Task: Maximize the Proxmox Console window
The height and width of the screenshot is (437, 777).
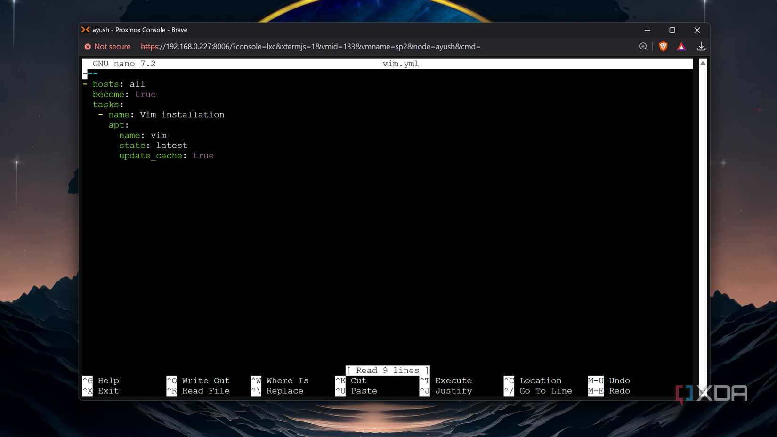Action: tap(672, 30)
